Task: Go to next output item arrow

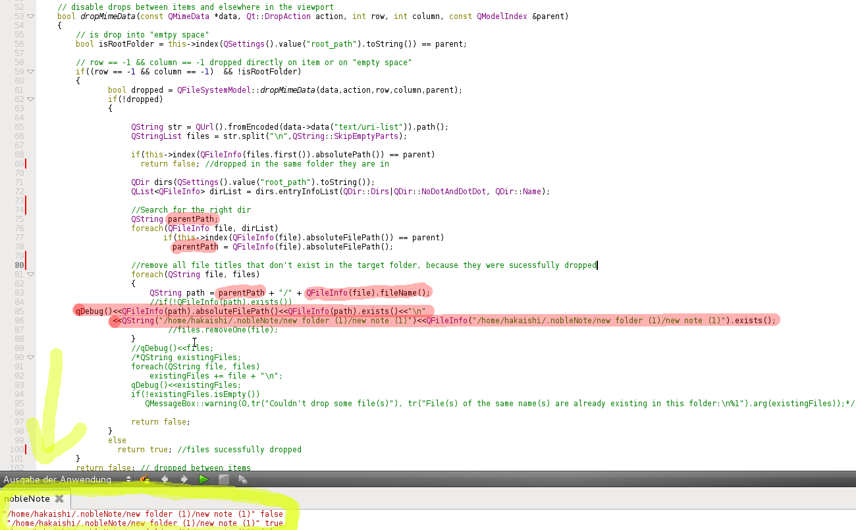Action: coord(184,479)
